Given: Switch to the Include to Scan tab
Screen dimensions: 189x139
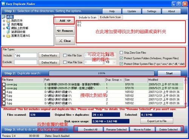Looking at the screenshot, I should 87,17.
